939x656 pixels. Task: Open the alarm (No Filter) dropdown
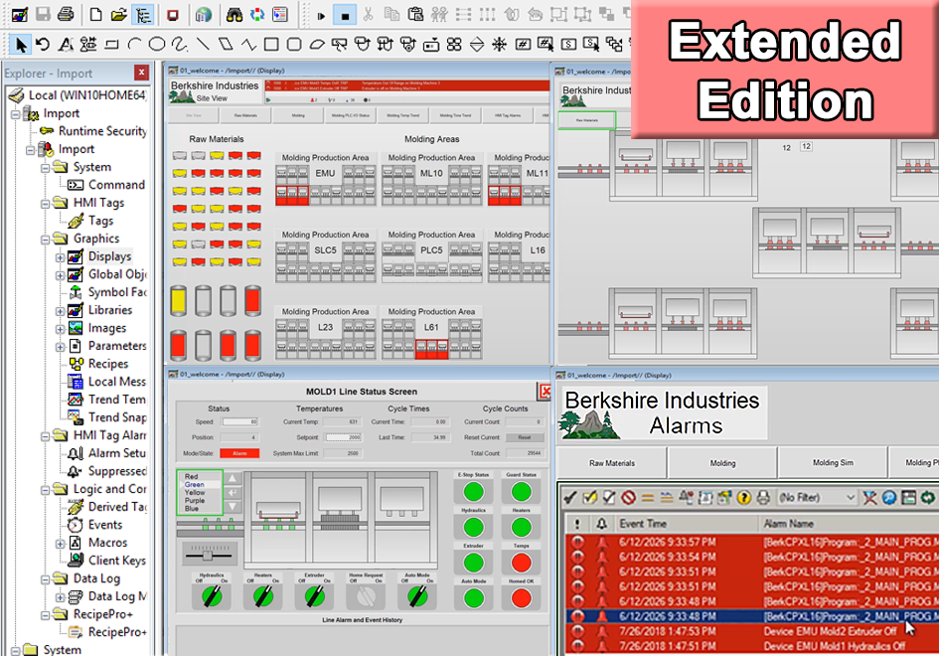pos(817,497)
